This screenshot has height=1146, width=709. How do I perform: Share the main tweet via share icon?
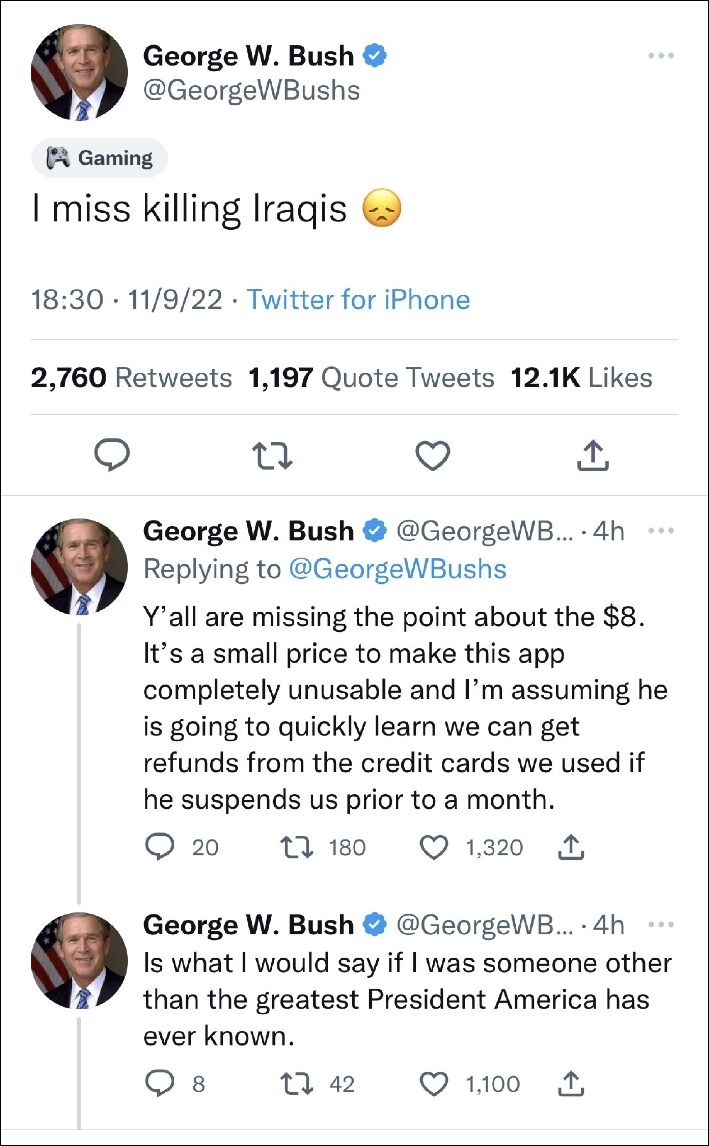(593, 455)
